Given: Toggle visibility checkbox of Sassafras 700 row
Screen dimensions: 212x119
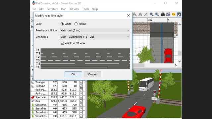Looking at the screenshot, I should (x=81, y=105).
